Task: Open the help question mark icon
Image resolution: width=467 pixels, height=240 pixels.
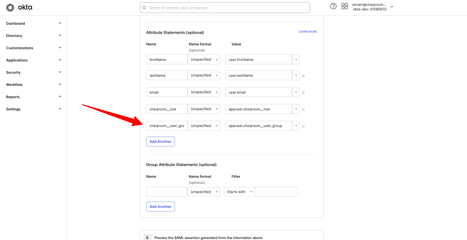Action: pyautogui.click(x=333, y=6)
